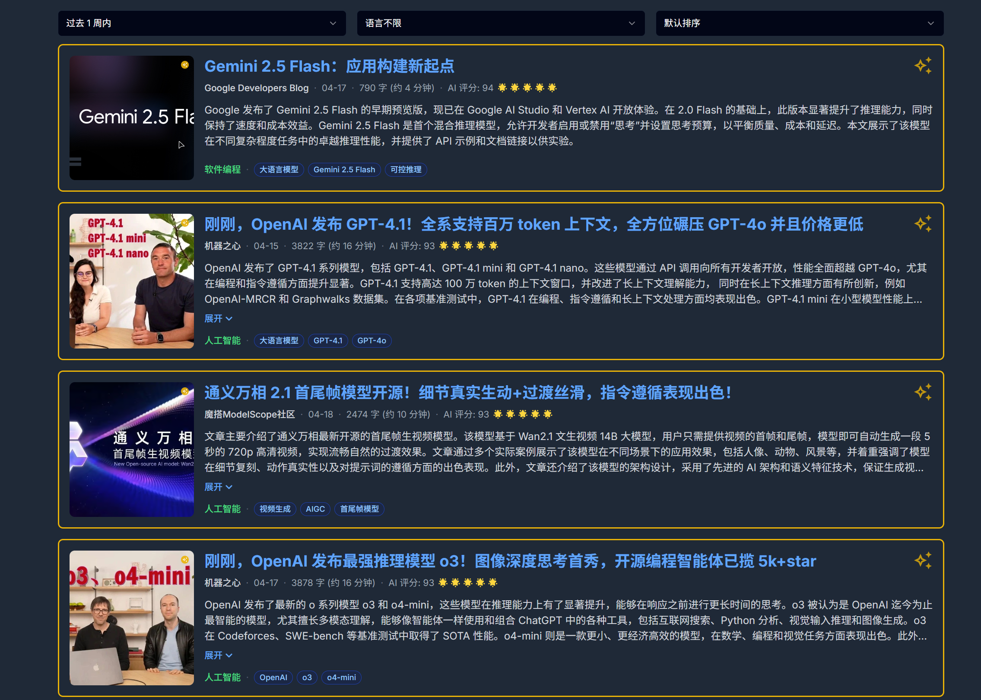
Task: Click gold badge on Gemini 2.5 Flash thumbnail
Action: [x=185, y=65]
